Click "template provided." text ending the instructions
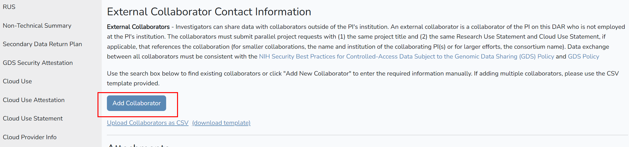Image resolution: width=629 pixels, height=147 pixels. [x=133, y=83]
